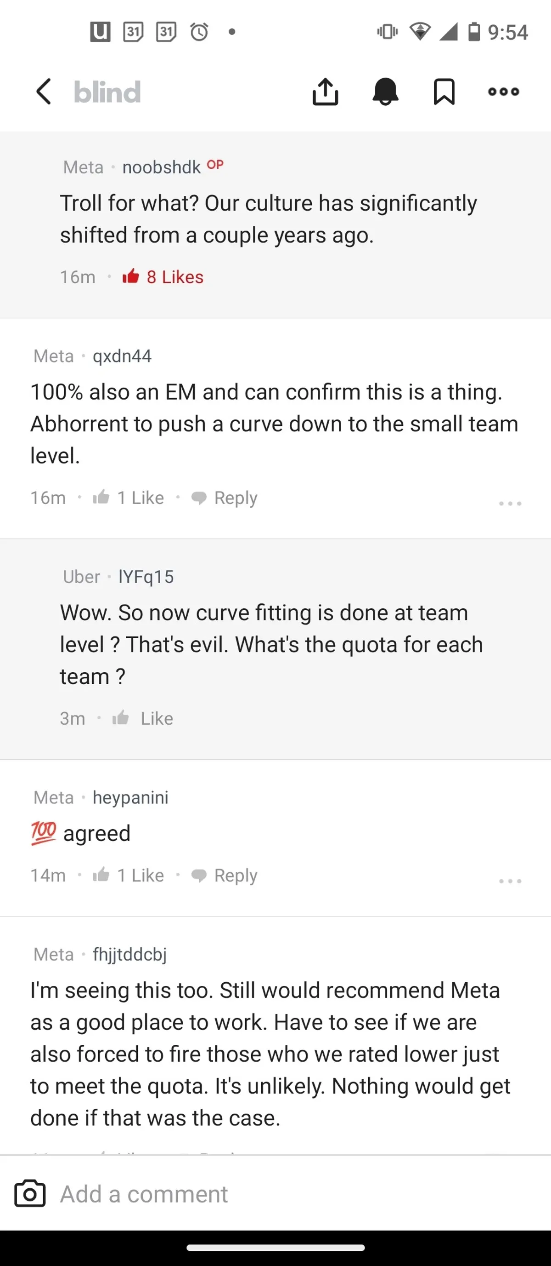Tap the camera icon to attach photo
The width and height of the screenshot is (551, 1266).
point(30,1194)
